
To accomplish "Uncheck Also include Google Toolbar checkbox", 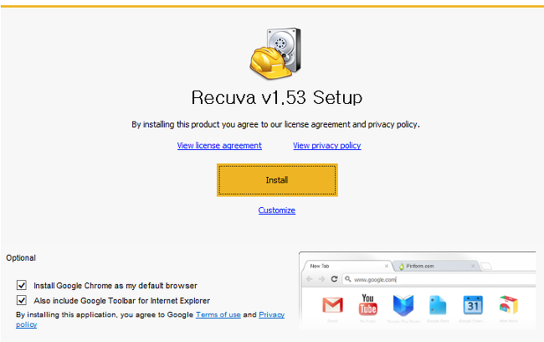I will pos(22,300).
